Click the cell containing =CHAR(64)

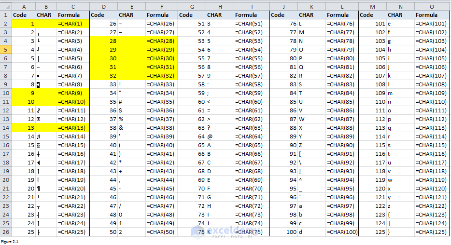252,136
